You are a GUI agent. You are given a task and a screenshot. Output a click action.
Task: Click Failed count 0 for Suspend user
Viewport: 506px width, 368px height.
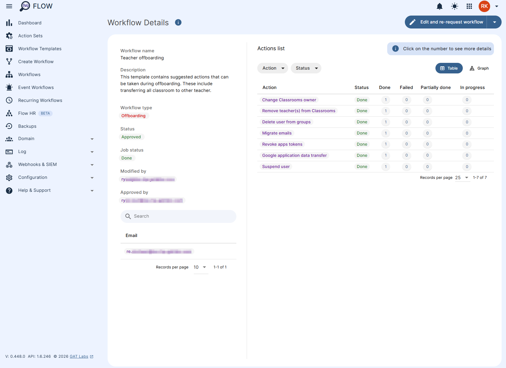407,167
